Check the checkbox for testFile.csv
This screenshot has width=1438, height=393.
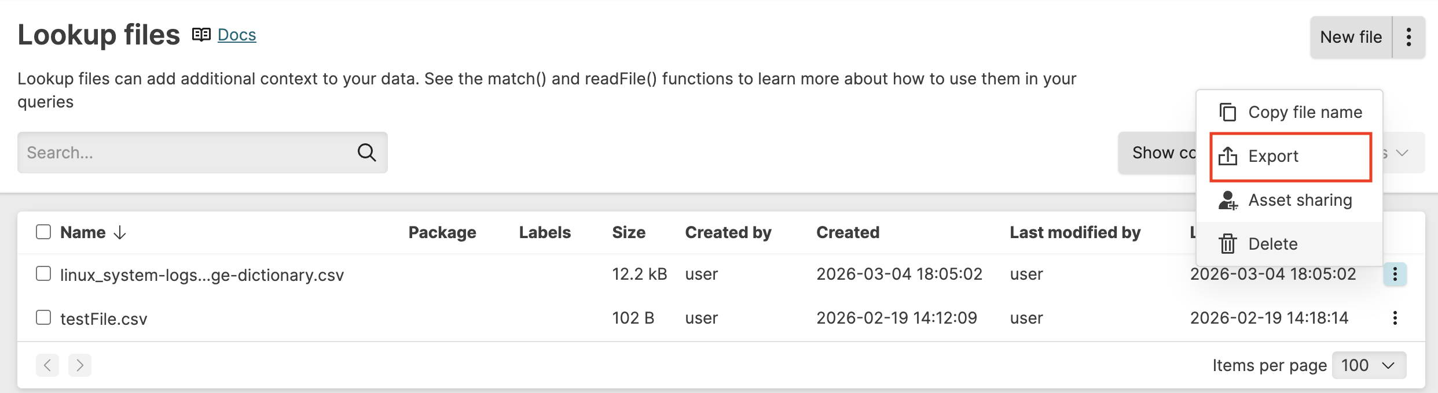point(43,317)
